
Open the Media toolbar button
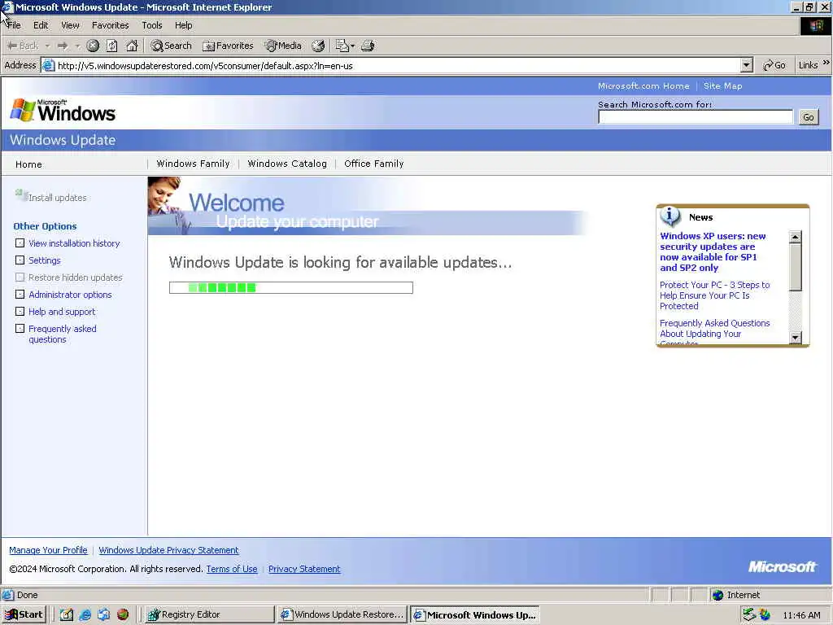point(283,46)
